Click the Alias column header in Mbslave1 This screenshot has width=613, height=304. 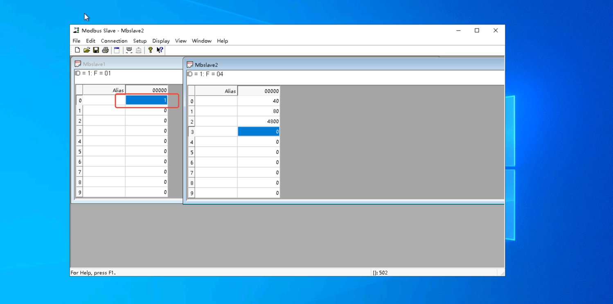104,90
